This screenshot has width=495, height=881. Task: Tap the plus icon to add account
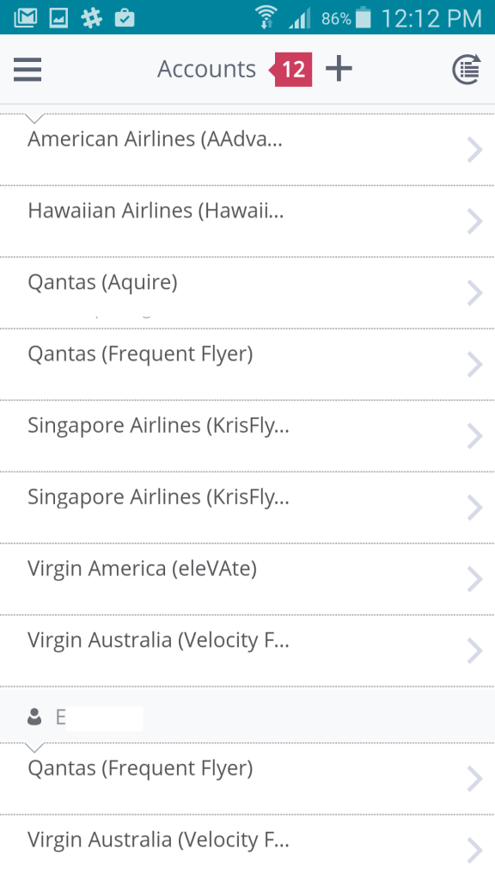[x=339, y=69]
